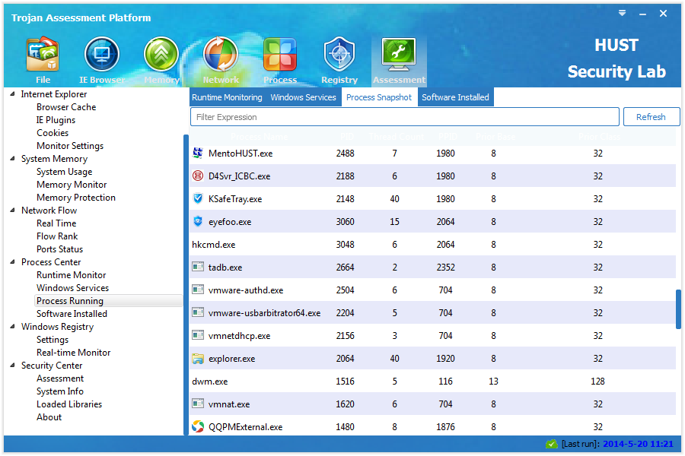Click the Thread Count column header

(x=396, y=137)
